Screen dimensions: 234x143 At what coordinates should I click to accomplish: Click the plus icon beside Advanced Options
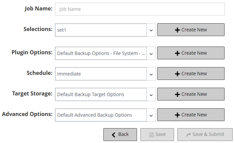[x=177, y=115]
